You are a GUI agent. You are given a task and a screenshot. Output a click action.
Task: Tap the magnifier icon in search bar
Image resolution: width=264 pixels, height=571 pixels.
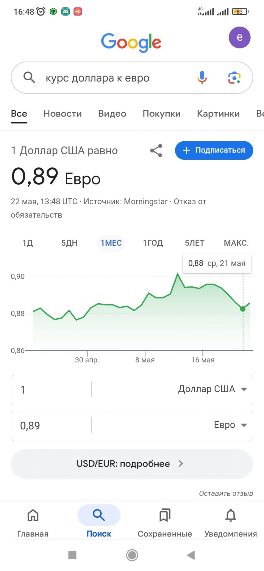coord(29,78)
